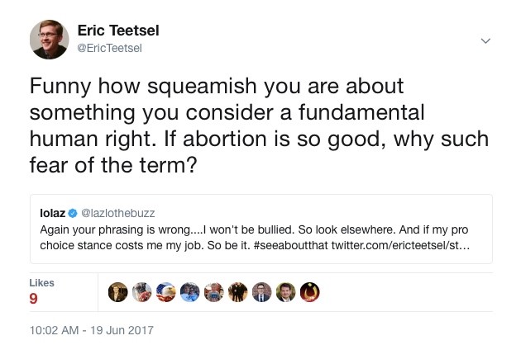Click the sixth liker's avatar
Image resolution: width=521 pixels, height=345 pixels.
(x=238, y=292)
